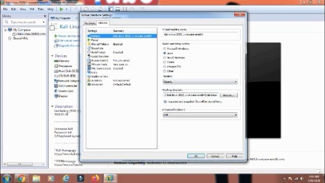Click the Display device entry
This screenshot has width=325, height=183.
61,96
